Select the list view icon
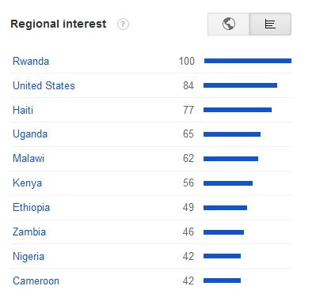Viewport: 316px width, 305px height. pos(270,24)
